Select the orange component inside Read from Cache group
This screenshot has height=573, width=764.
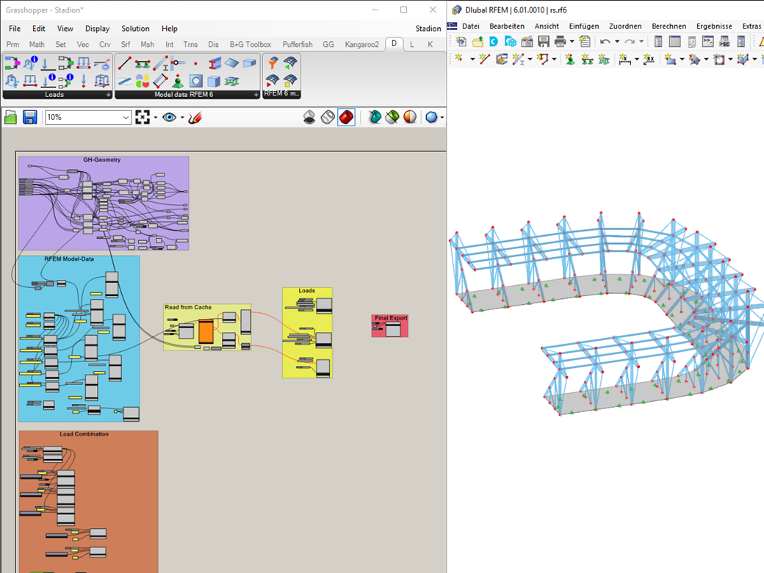(206, 331)
